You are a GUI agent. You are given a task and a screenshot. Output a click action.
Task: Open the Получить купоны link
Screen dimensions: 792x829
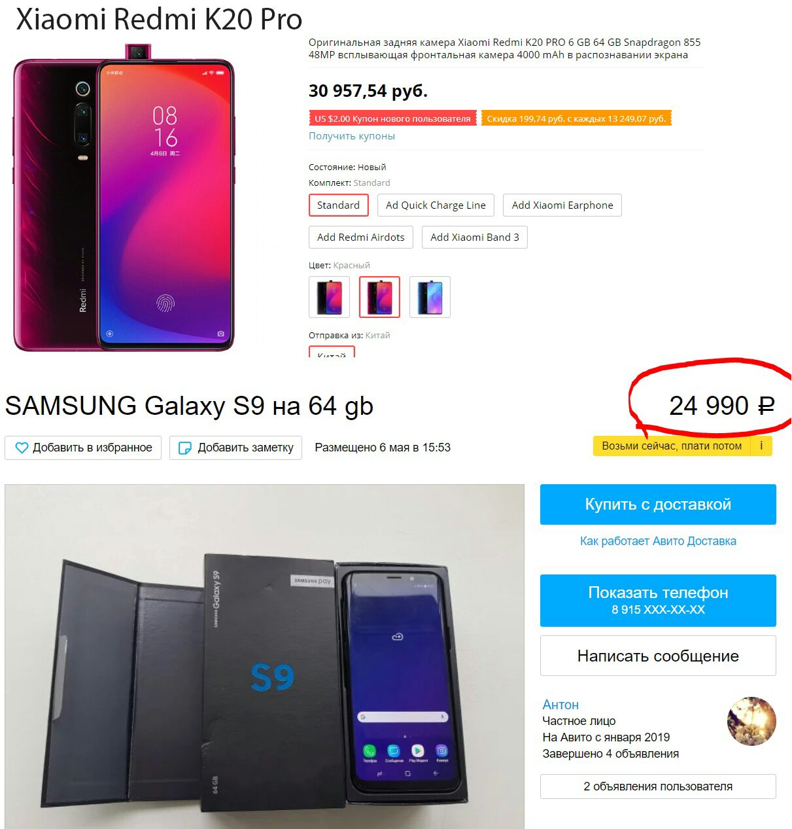[x=352, y=136]
